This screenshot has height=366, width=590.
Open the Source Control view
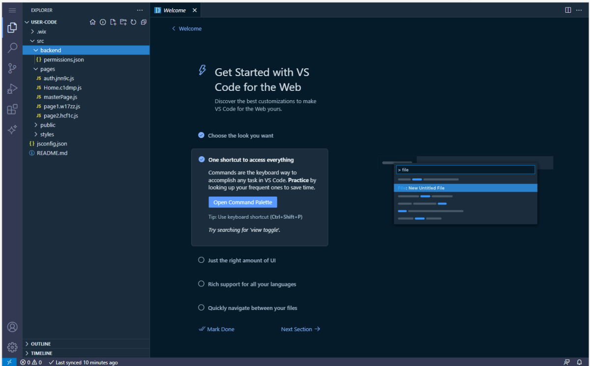[12, 68]
